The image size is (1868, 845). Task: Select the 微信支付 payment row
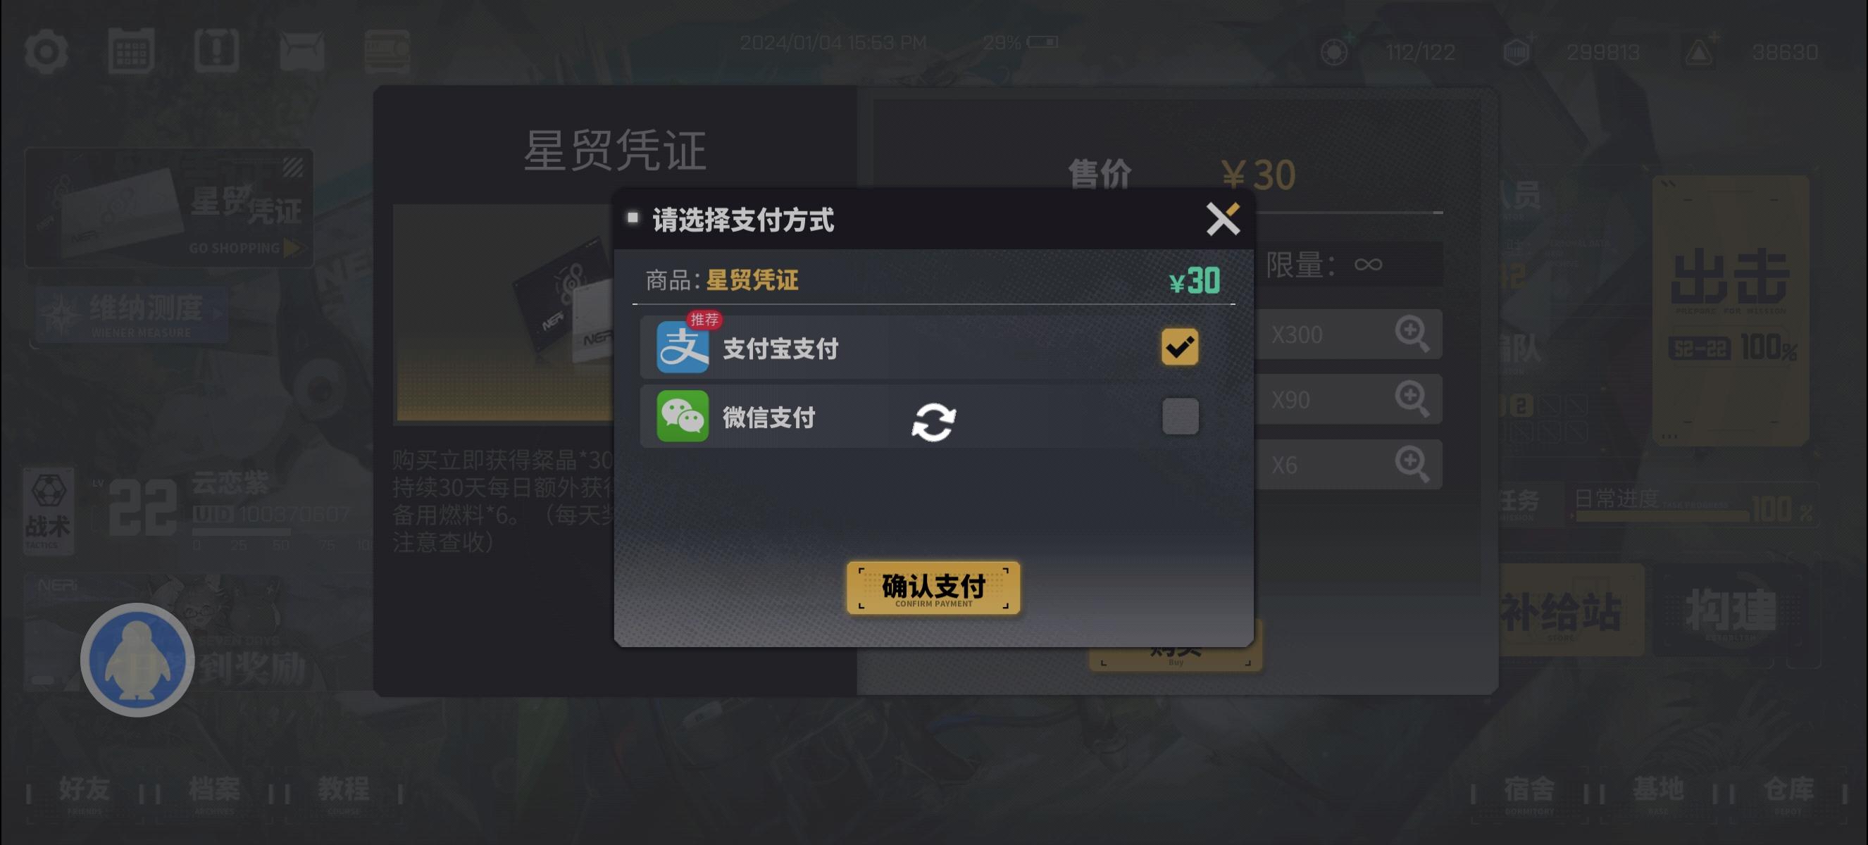(x=933, y=416)
